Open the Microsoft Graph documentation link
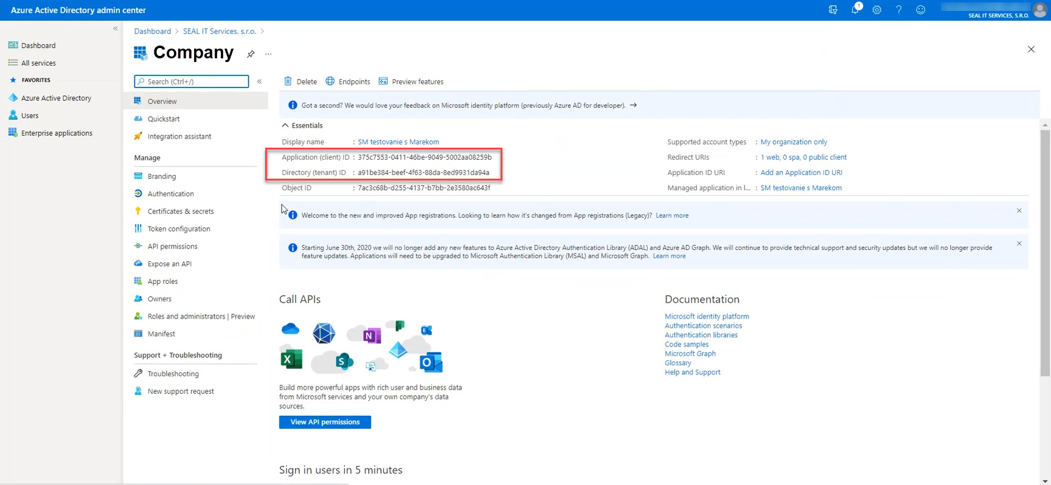Viewport: 1051px width, 485px height. (690, 354)
